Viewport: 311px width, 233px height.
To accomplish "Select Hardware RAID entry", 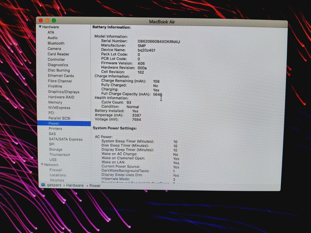I will point(61,97).
